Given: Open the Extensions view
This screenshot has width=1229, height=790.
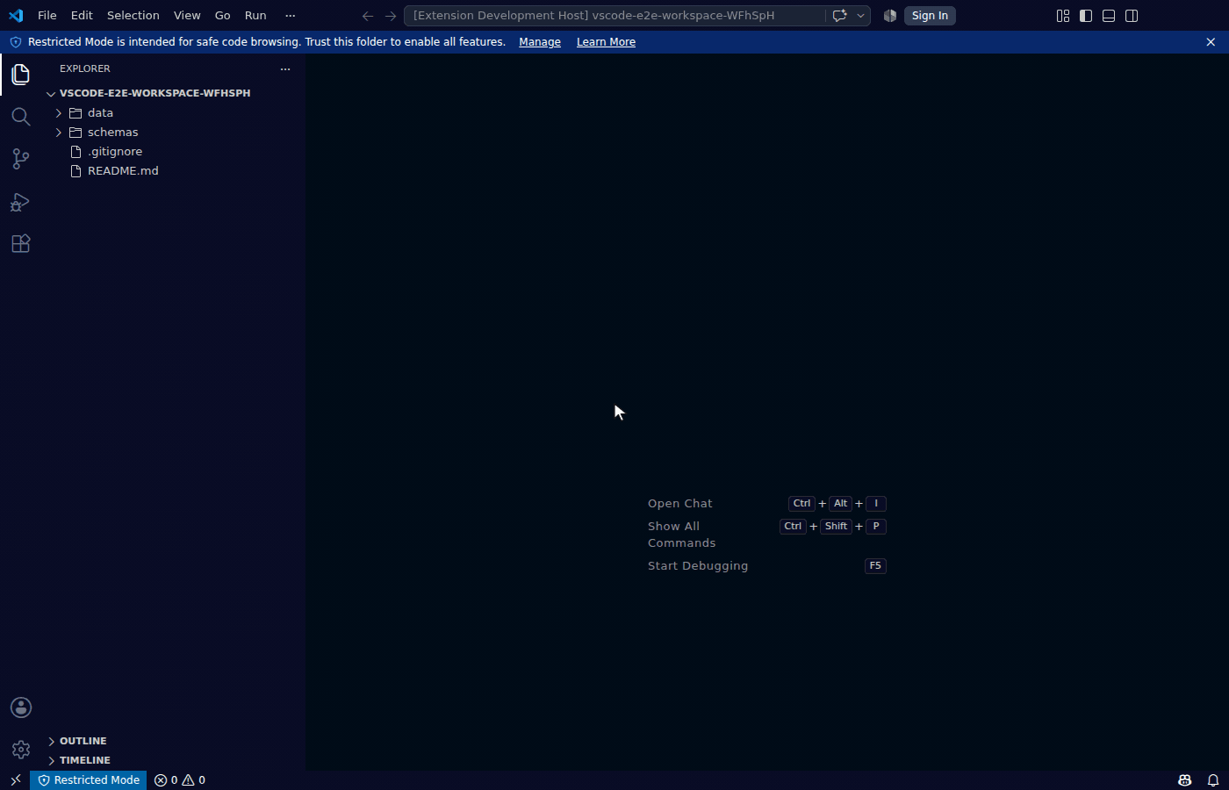Looking at the screenshot, I should pos(21,244).
